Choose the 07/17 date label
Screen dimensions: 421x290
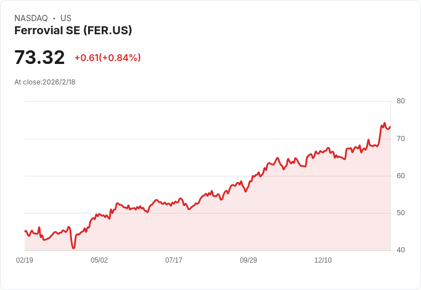pyautogui.click(x=174, y=260)
